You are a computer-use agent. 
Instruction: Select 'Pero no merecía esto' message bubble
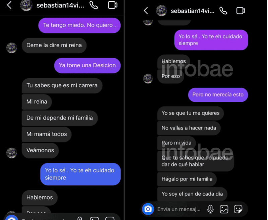[218, 95]
